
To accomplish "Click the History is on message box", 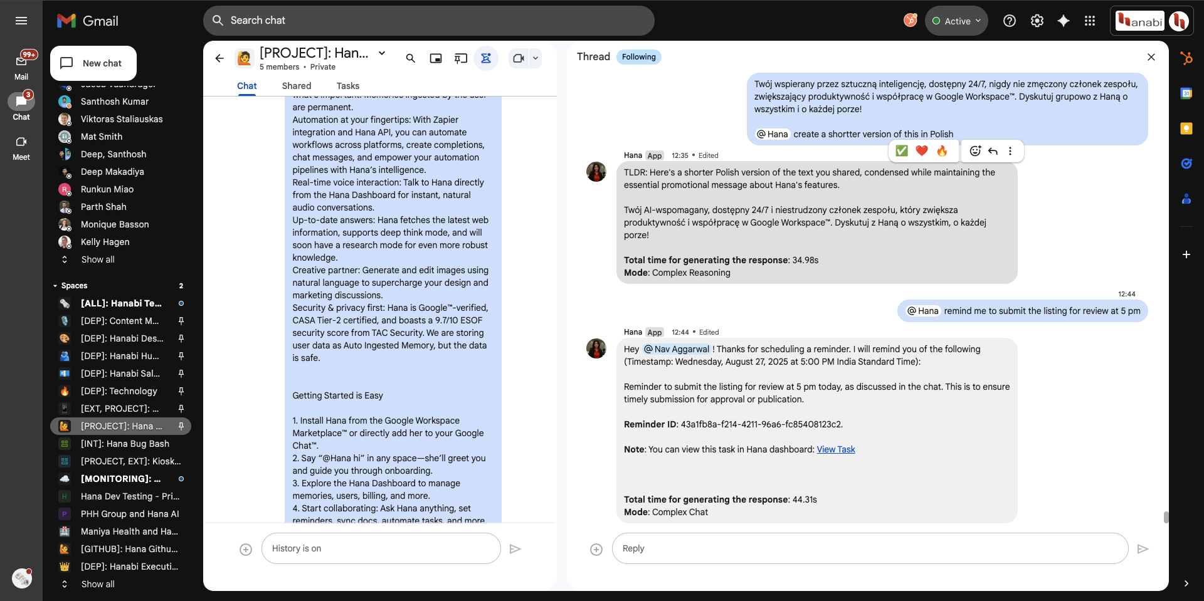I will (381, 548).
